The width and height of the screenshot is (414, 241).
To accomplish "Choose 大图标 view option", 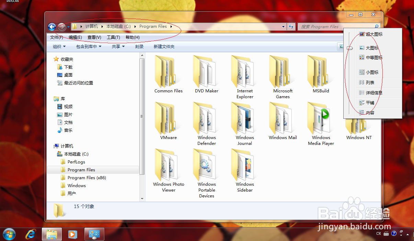I will pos(369,48).
